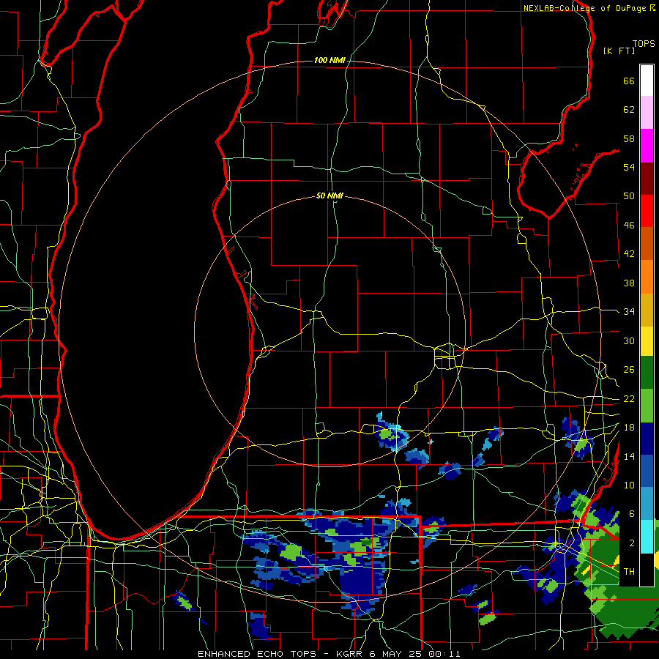
Task: Click the 26 value on the scale
Action: (629, 370)
